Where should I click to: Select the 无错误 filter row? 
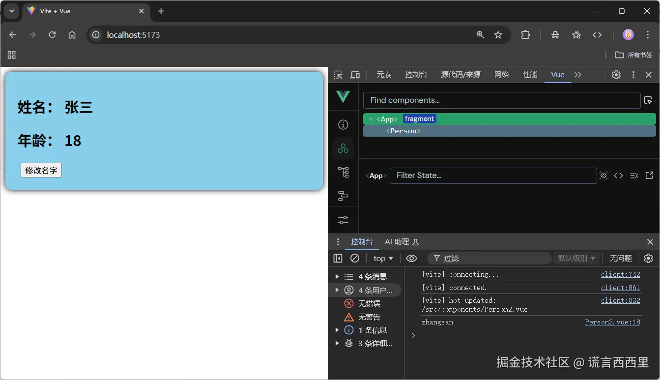[x=365, y=303]
